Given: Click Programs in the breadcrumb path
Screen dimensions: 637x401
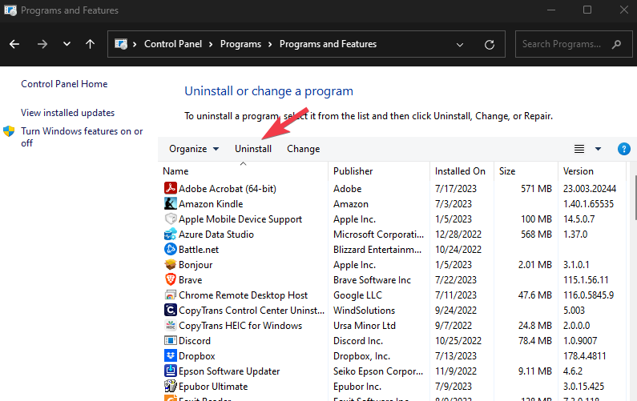Looking at the screenshot, I should pyautogui.click(x=240, y=44).
